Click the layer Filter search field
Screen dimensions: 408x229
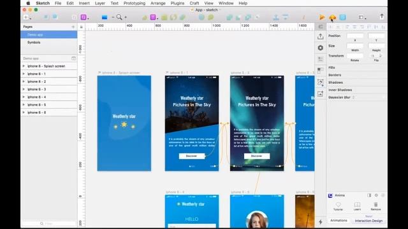tap(49, 223)
